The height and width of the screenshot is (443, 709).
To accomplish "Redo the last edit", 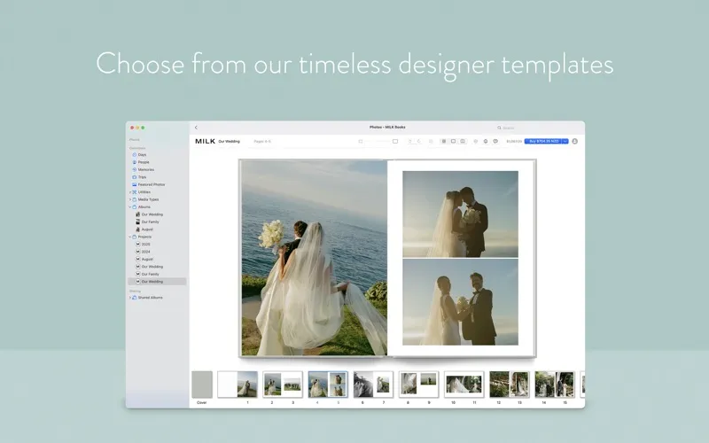I will [x=418, y=142].
